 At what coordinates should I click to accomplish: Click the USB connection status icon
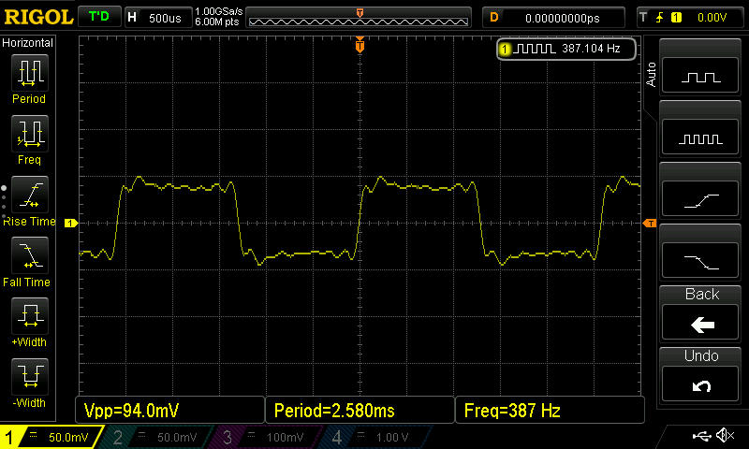pos(701,436)
